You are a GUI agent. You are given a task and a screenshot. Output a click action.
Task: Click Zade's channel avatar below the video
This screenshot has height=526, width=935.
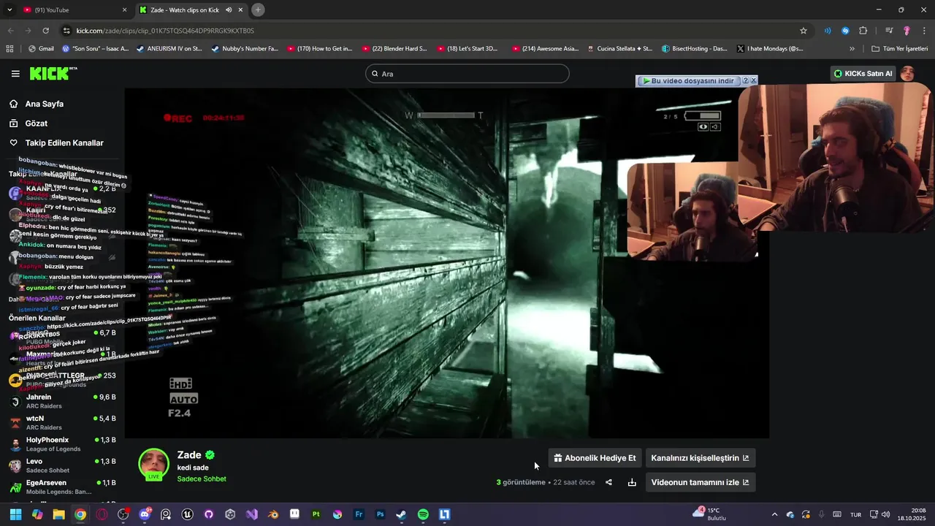[153, 465]
